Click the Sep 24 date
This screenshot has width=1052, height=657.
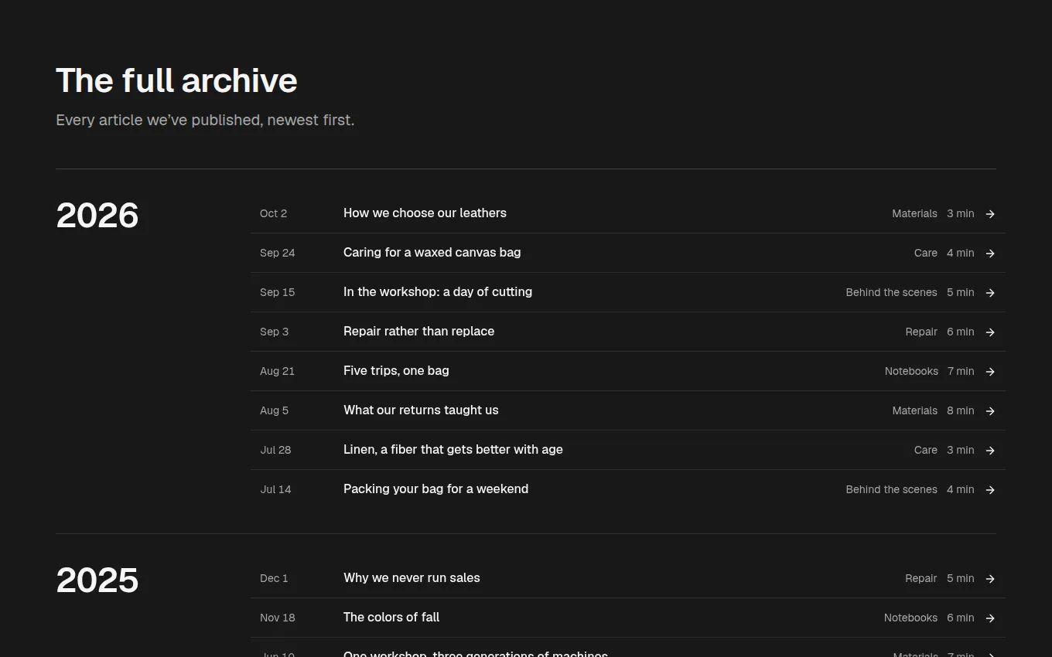(278, 254)
